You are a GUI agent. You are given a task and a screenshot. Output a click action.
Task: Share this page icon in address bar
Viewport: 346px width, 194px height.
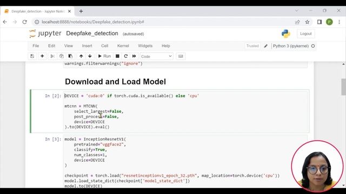(297, 22)
